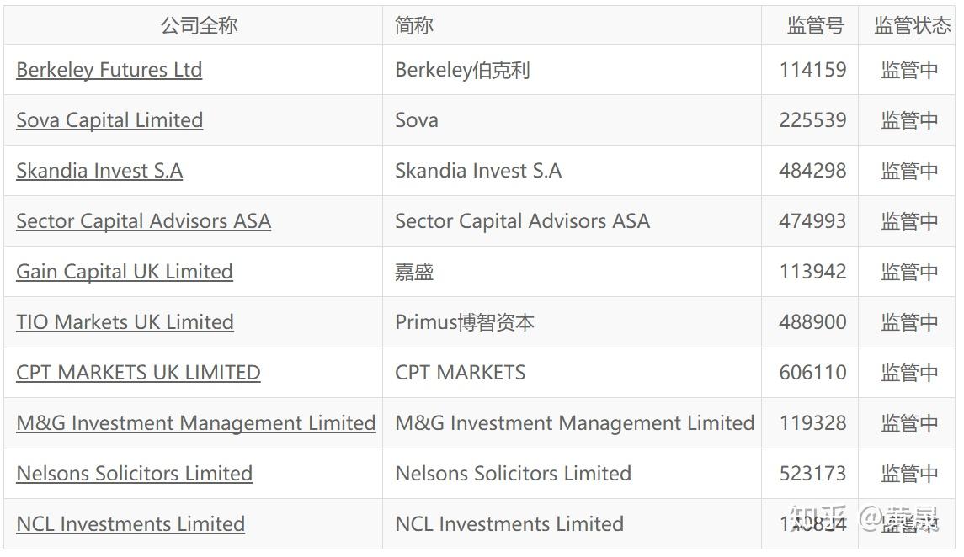Screen dimensions: 964x557
Task: Click the 公司全称 column header
Action: pos(199,25)
